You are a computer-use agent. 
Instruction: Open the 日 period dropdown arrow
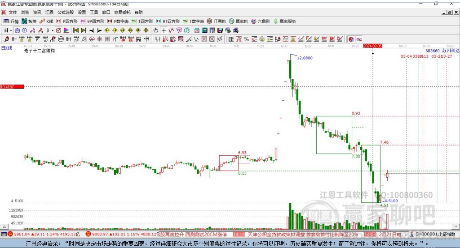[x=11, y=30]
